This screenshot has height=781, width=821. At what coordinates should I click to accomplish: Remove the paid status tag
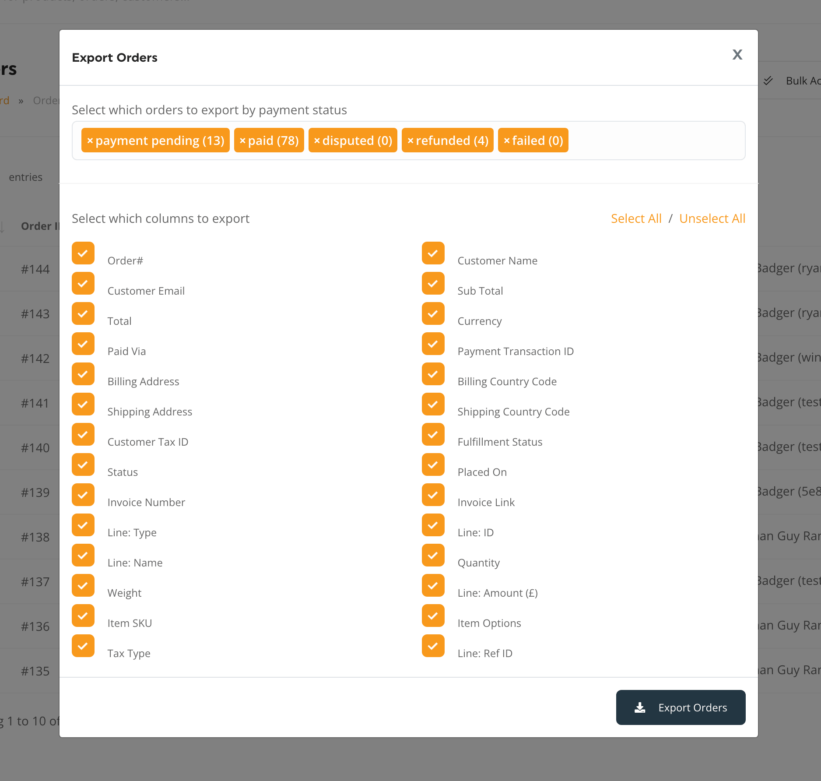tap(242, 141)
